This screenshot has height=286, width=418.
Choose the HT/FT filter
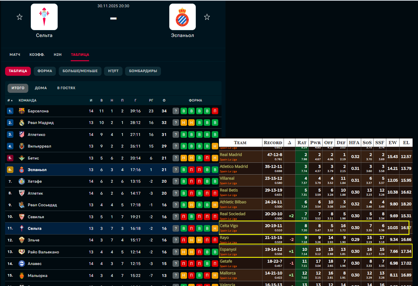(x=113, y=71)
